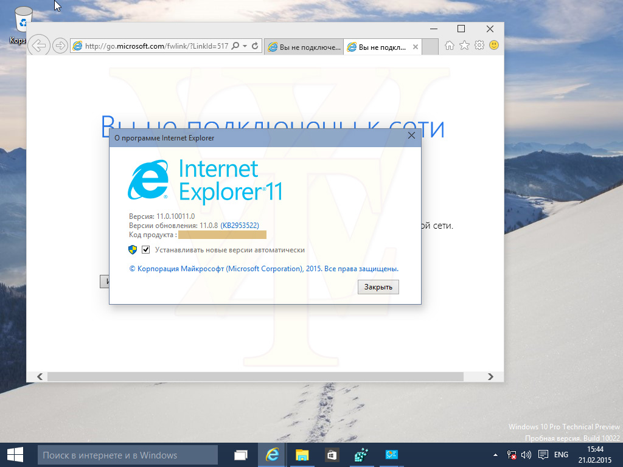
Task: Open the Windows Start menu
Action: 15,455
